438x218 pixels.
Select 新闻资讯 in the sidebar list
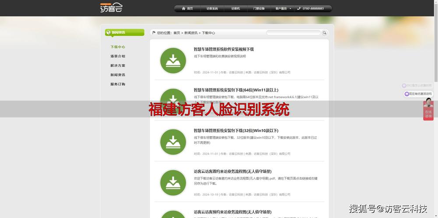(x=118, y=75)
